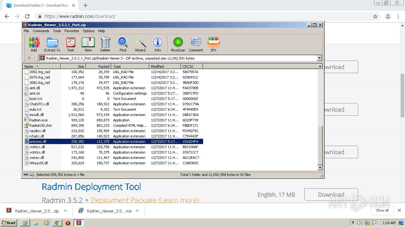Click the Add toolbar icon in WinRAR
The image size is (405, 227).
point(34,44)
